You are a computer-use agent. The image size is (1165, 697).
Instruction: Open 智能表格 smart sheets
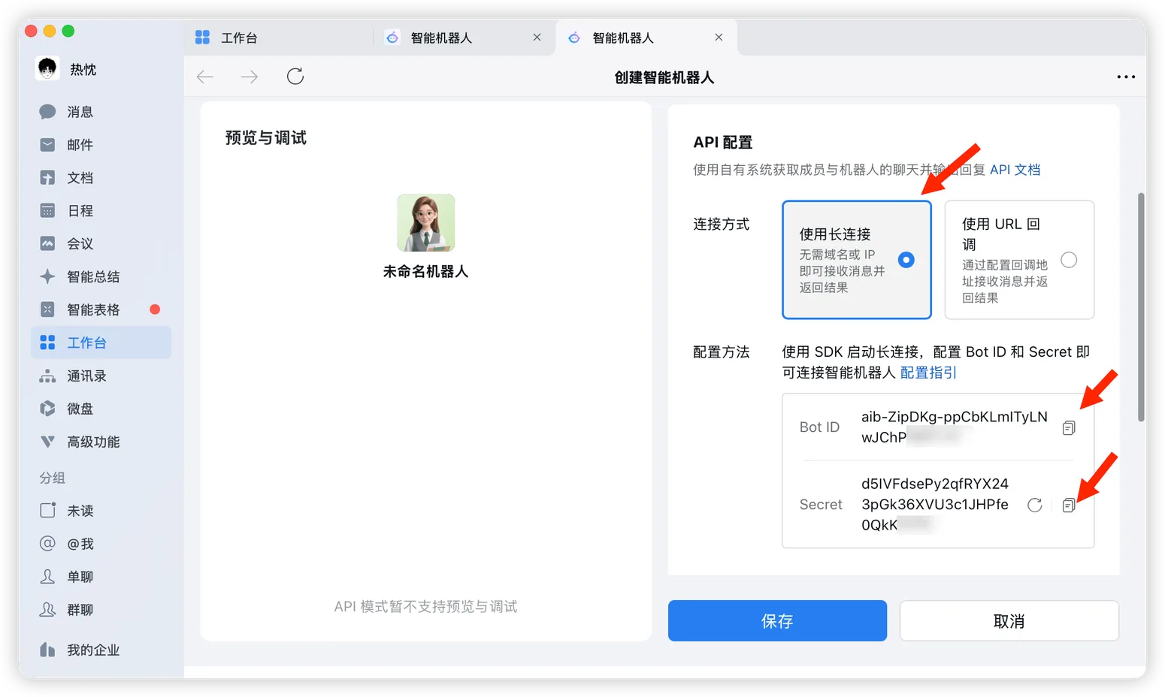(92, 309)
